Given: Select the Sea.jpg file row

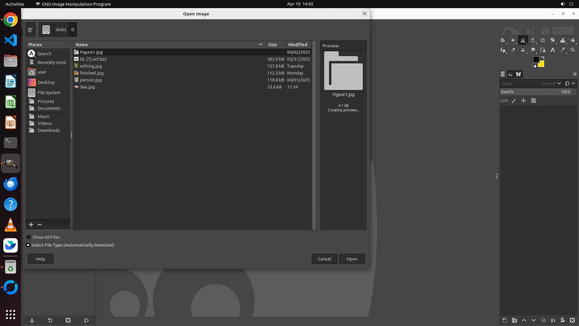Looking at the screenshot, I should point(87,87).
